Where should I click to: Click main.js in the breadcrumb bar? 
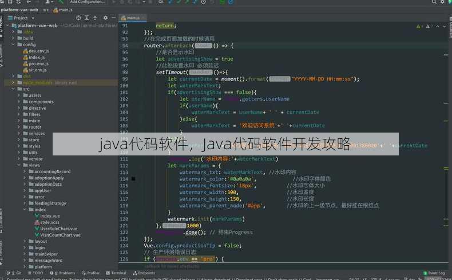(63, 10)
